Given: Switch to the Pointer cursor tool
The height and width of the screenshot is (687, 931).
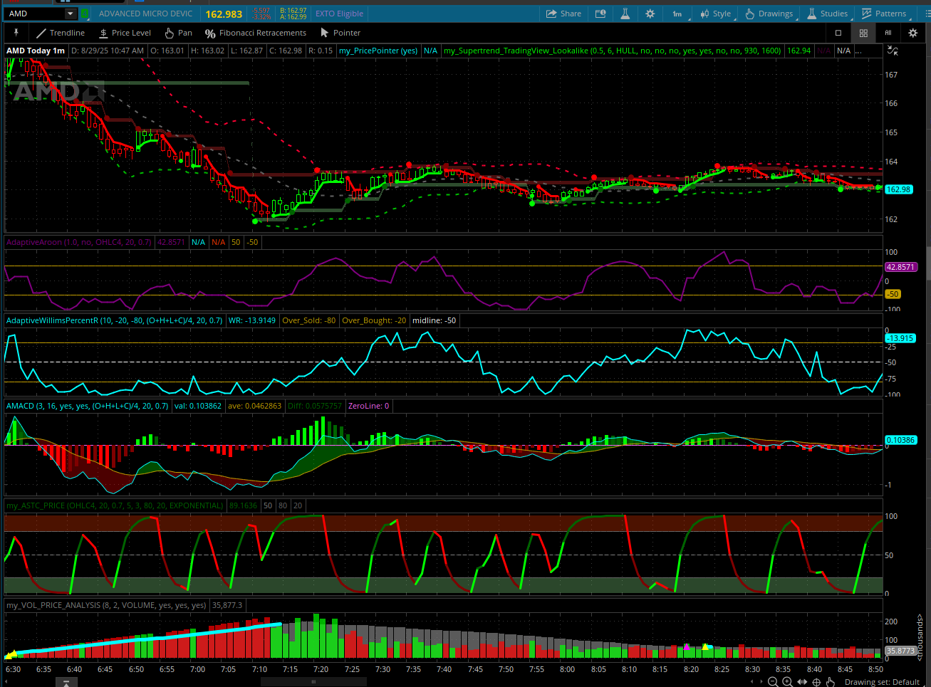Looking at the screenshot, I should (x=340, y=33).
